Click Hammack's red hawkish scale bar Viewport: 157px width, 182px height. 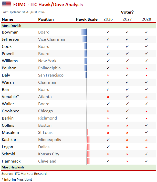[x=88, y=161]
